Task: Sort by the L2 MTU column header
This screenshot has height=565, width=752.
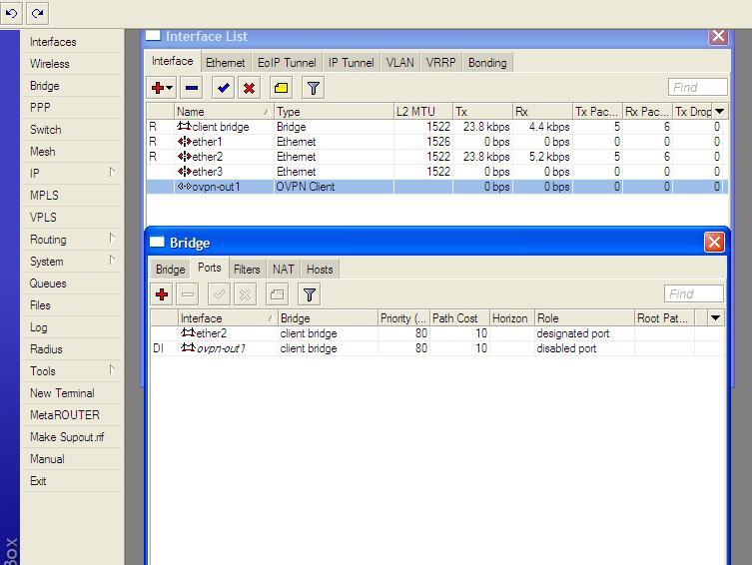Action: point(423,111)
